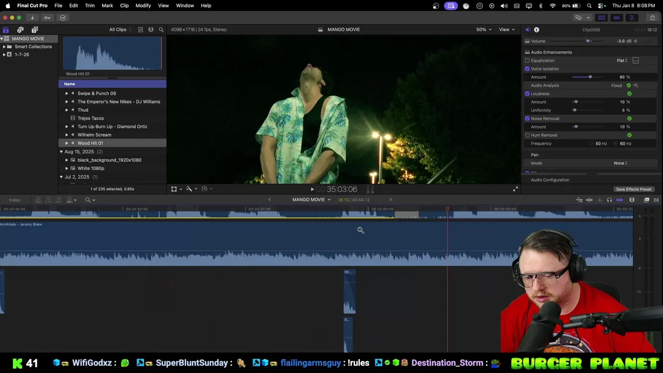Enable the Hum Removal checkbox
This screenshot has height=373, width=663.
point(527,135)
